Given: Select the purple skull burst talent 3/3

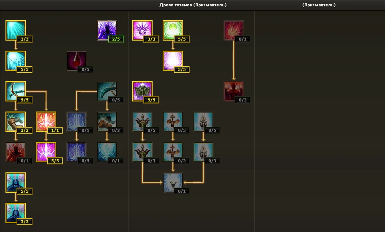Looking at the screenshot, I should (142, 30).
